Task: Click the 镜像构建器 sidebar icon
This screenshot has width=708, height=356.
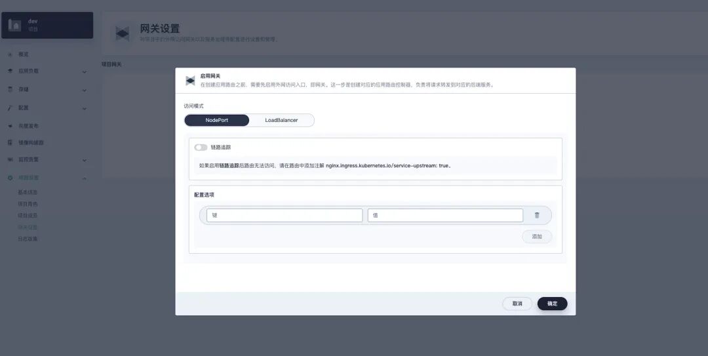Action: (10, 143)
